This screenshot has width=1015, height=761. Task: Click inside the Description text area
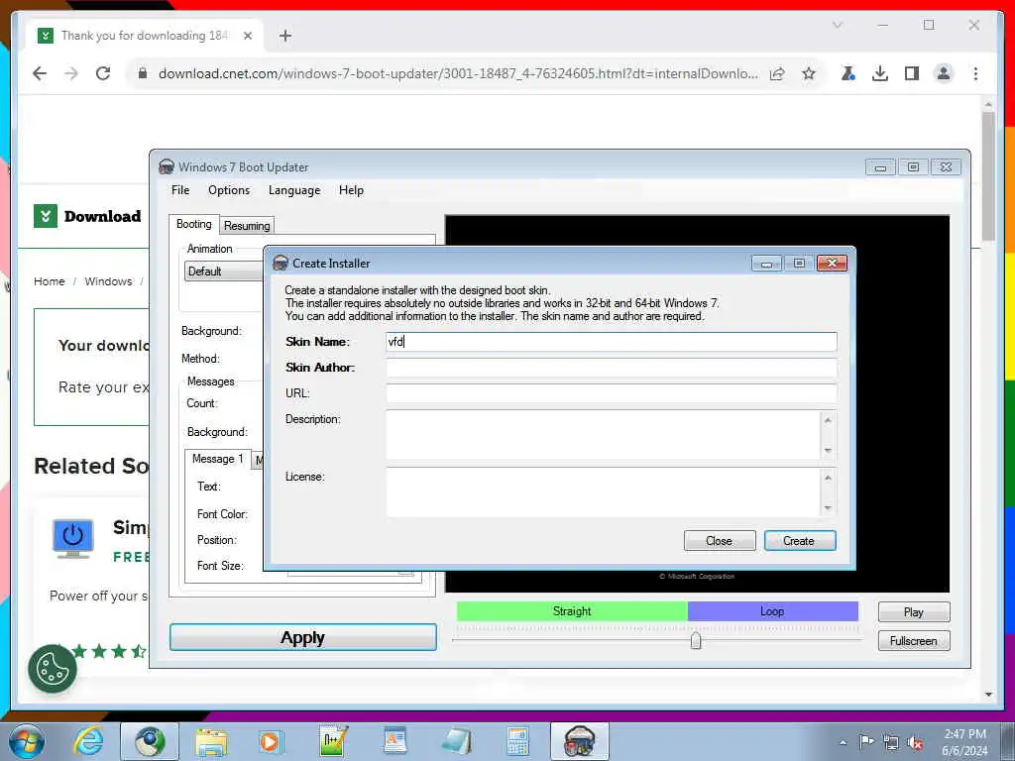coord(604,434)
